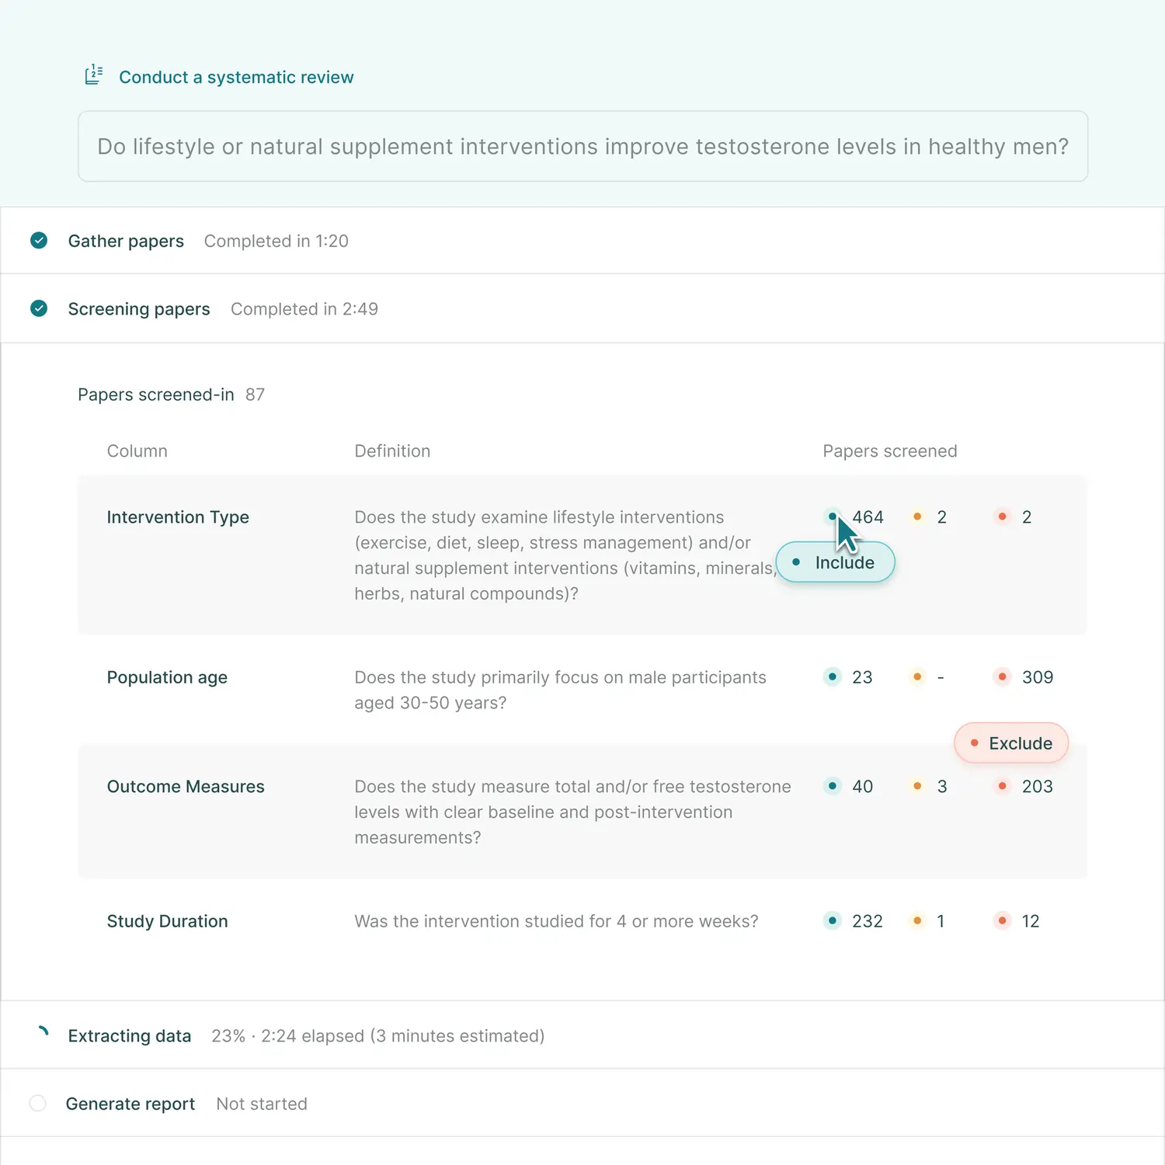Image resolution: width=1165 pixels, height=1165 pixels.
Task: Click the red dot in Study Duration row
Action: coord(1002,921)
